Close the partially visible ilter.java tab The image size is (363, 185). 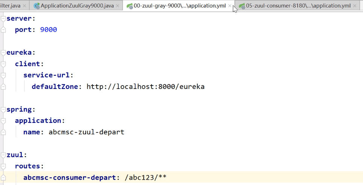pos(25,6)
